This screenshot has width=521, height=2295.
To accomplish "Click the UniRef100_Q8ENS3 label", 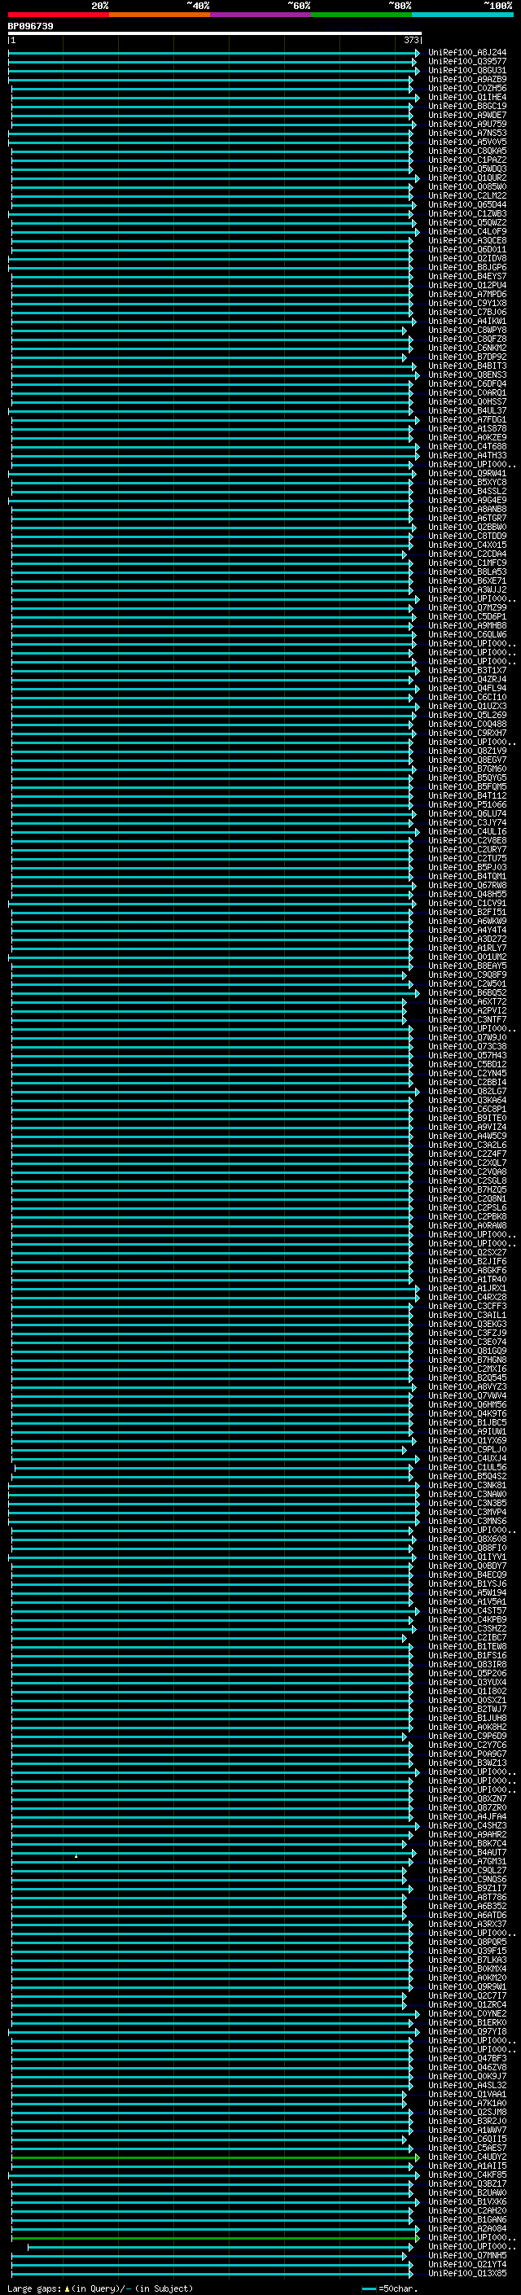I will [x=467, y=375].
